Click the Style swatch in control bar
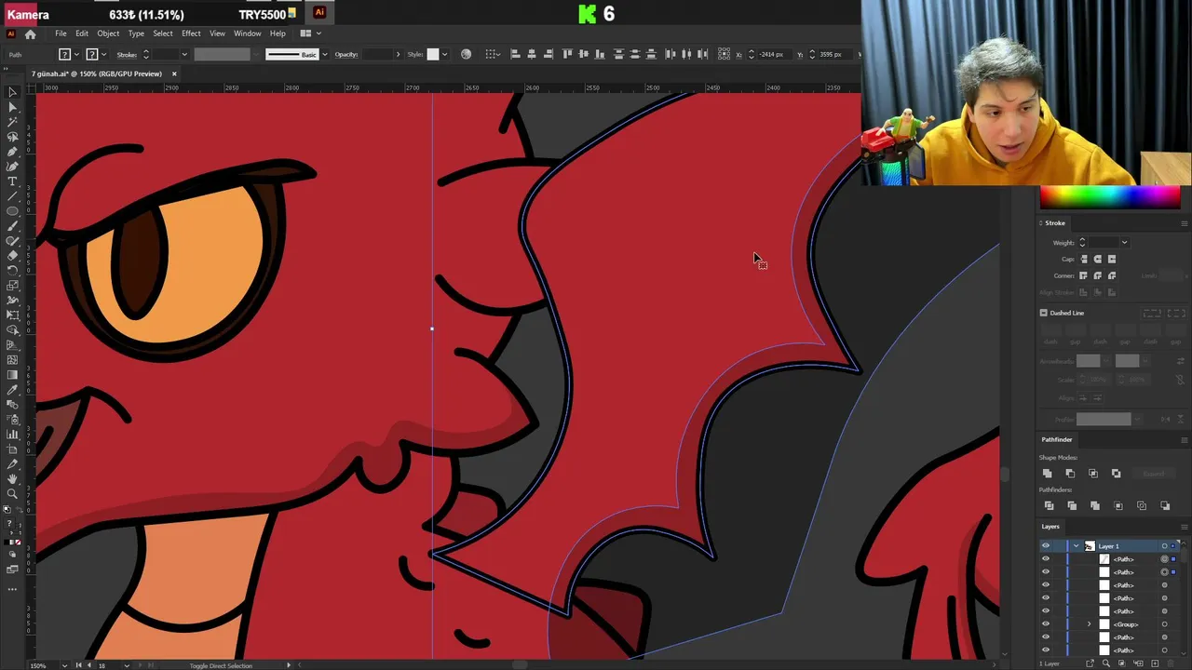This screenshot has width=1192, height=670. (432, 54)
